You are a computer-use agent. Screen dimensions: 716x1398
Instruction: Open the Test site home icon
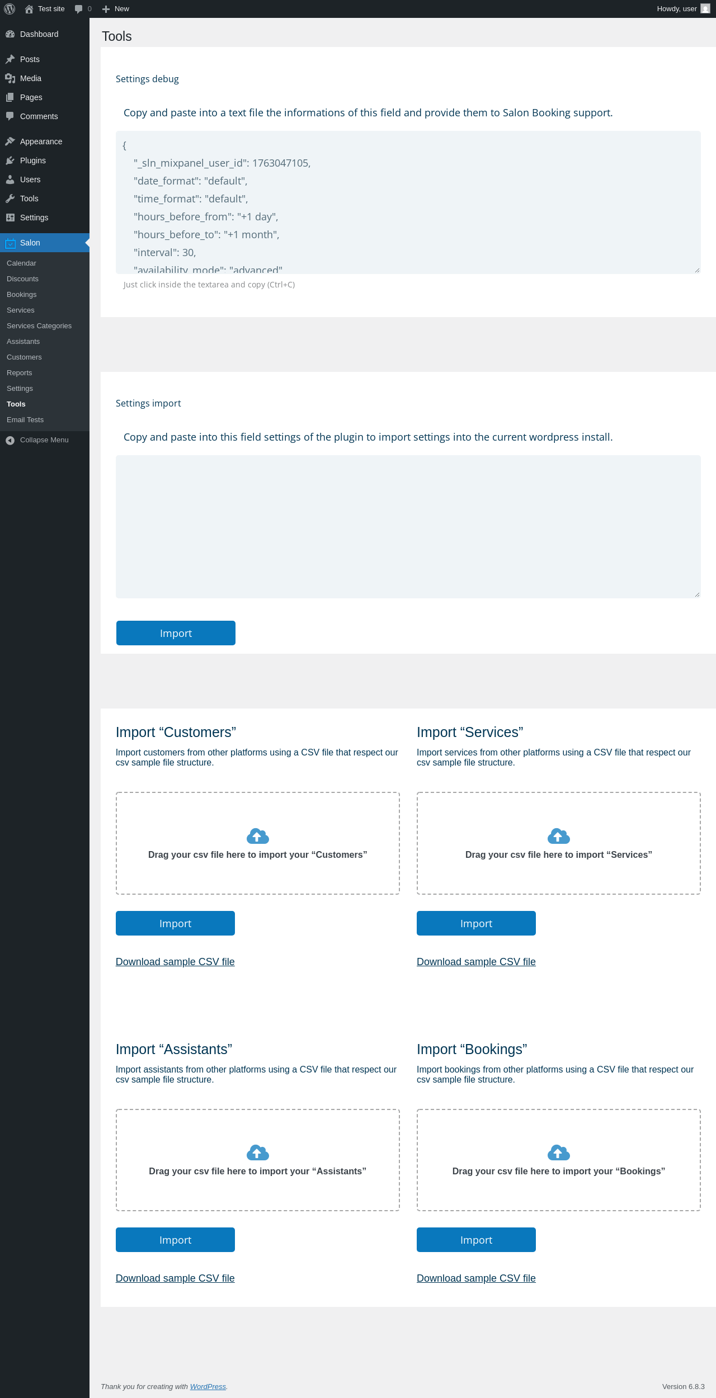coord(29,9)
